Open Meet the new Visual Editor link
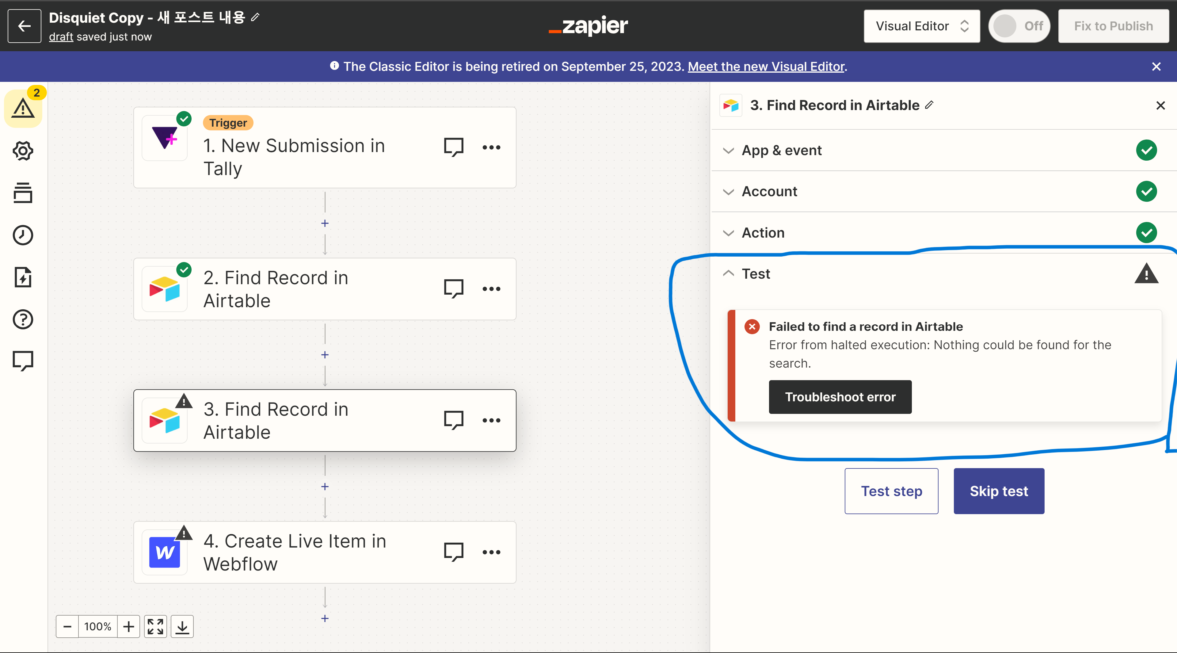 (766, 67)
